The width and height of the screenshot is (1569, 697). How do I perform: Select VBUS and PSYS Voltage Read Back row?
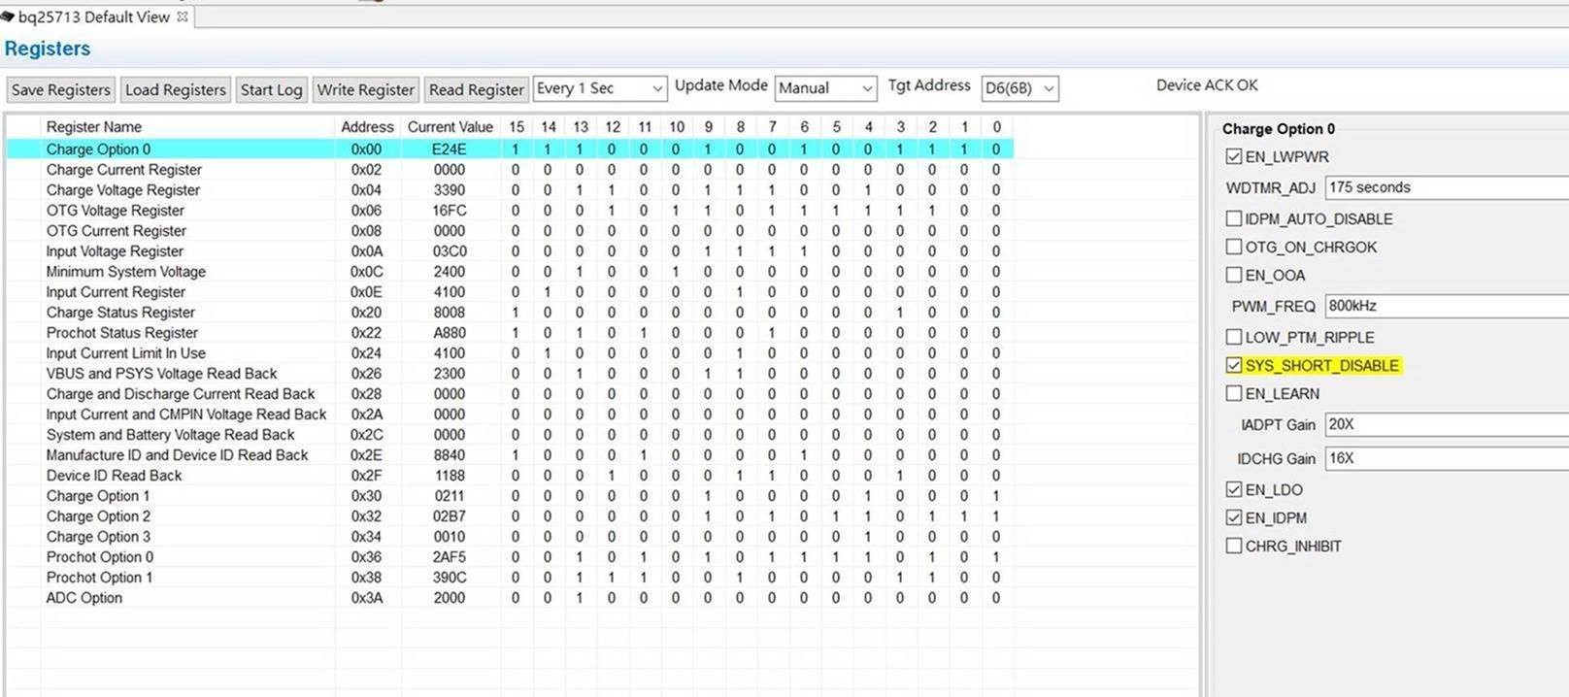tap(510, 374)
